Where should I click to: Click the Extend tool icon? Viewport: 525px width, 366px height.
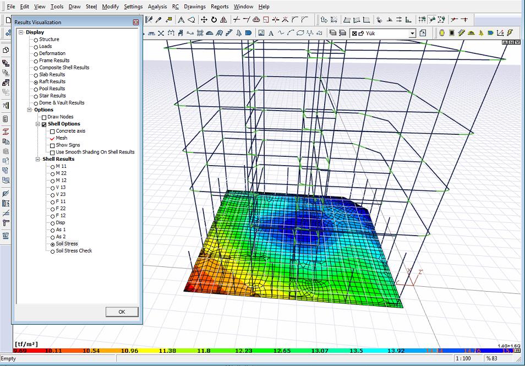pos(247,20)
